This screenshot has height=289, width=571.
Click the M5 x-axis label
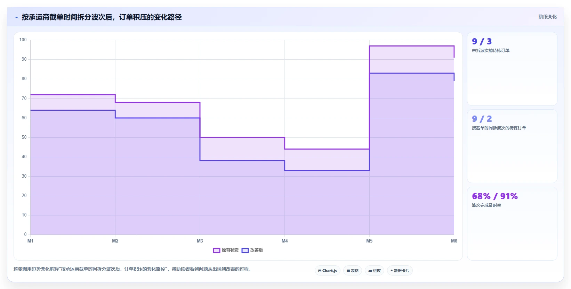click(369, 241)
